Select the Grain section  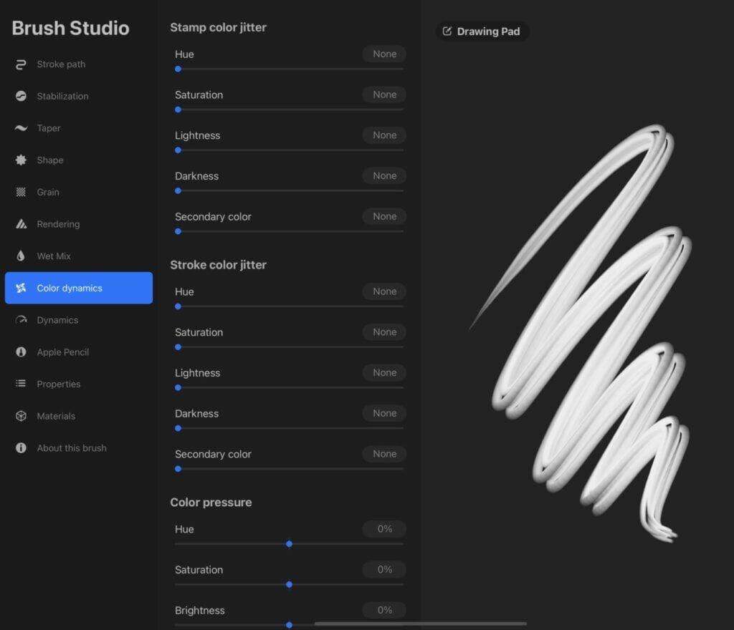pos(79,192)
